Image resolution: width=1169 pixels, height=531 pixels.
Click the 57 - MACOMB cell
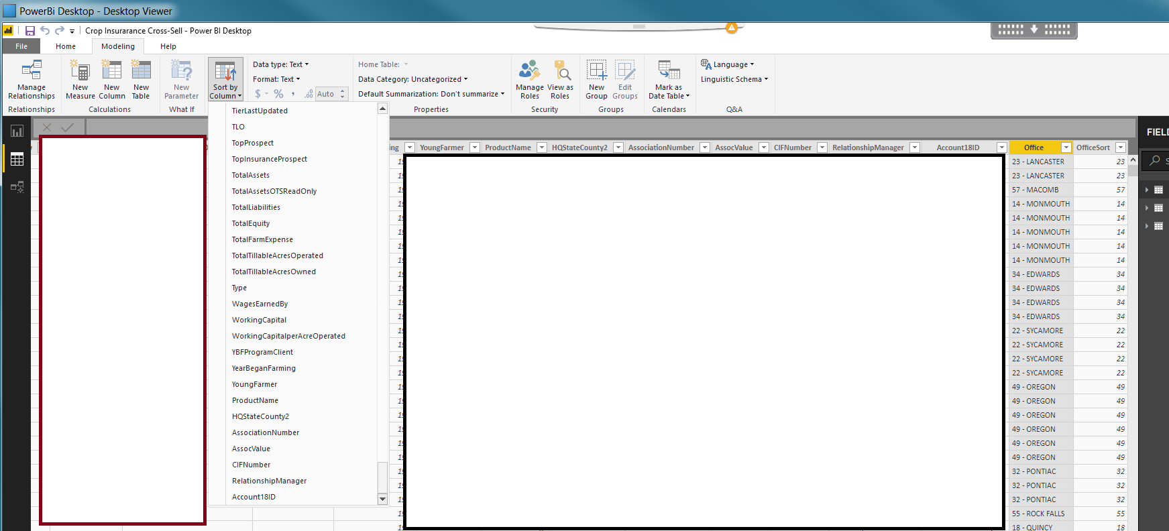pyautogui.click(x=1040, y=190)
